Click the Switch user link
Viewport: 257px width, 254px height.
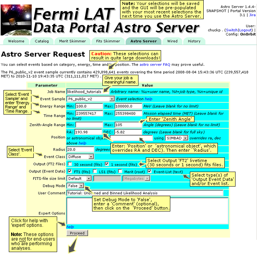(232, 30)
